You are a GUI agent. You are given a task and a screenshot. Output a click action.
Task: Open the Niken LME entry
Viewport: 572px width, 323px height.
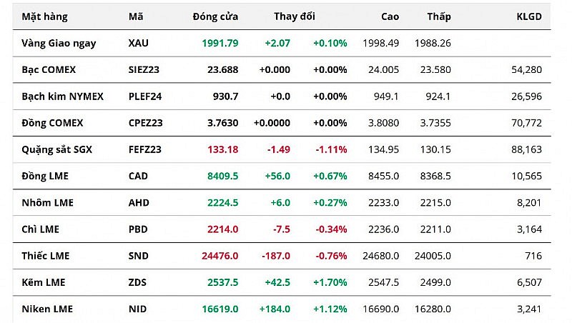(47, 309)
